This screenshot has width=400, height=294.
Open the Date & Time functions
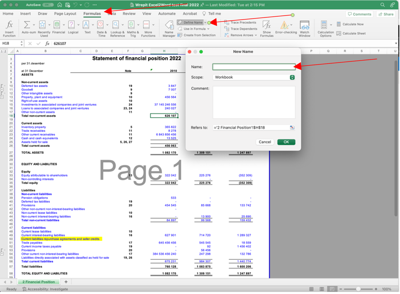coord(101,29)
